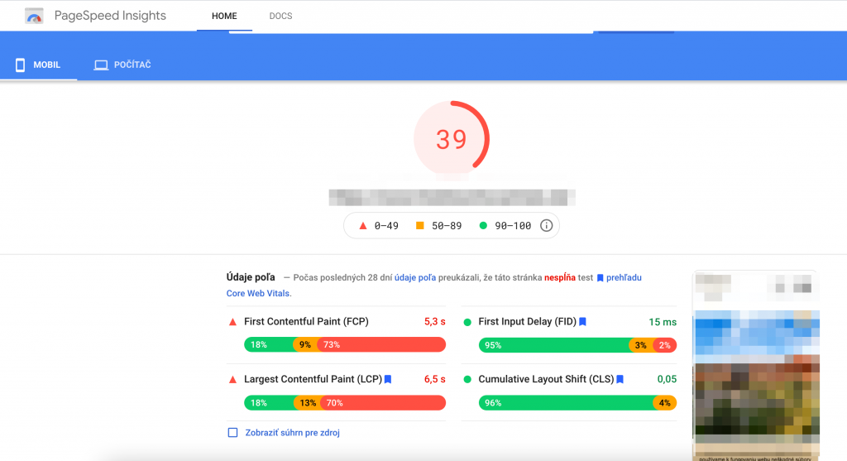Click the FCP red 73% distribution segment
This screenshot has width=847, height=461.
click(381, 345)
